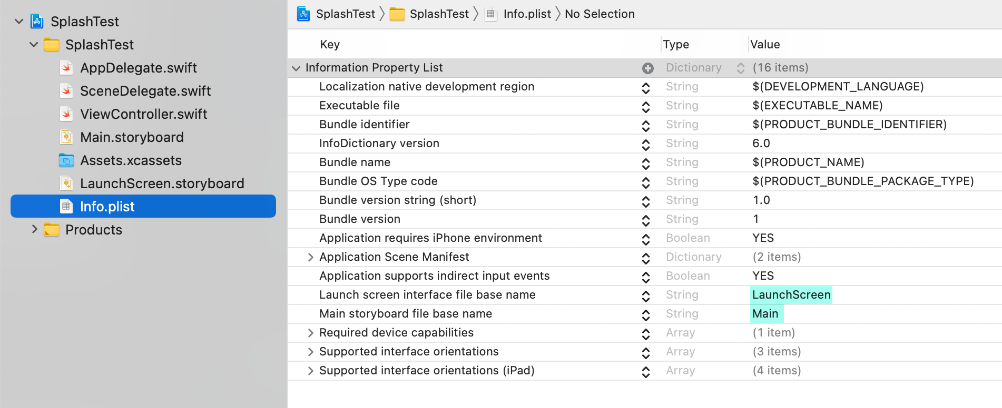
Task: Click the $(PRODUCT_BUNDLE_PACKAGE_TYPE) value
Action: pyautogui.click(x=863, y=181)
